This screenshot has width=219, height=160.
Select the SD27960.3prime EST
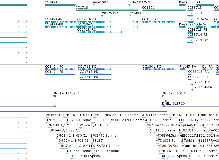click(x=67, y=123)
